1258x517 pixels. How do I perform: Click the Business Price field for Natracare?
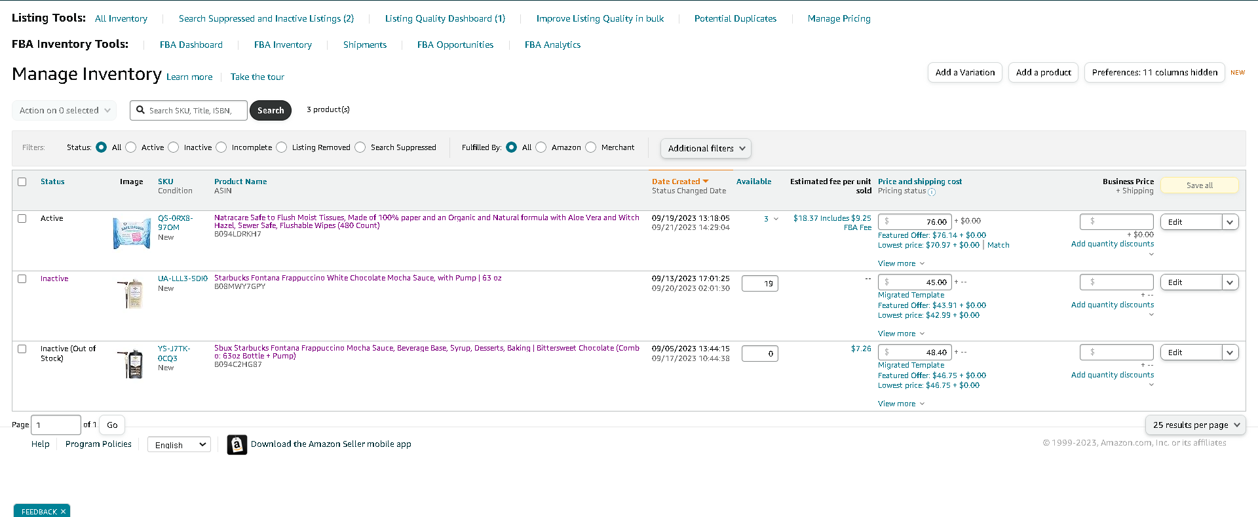1116,222
